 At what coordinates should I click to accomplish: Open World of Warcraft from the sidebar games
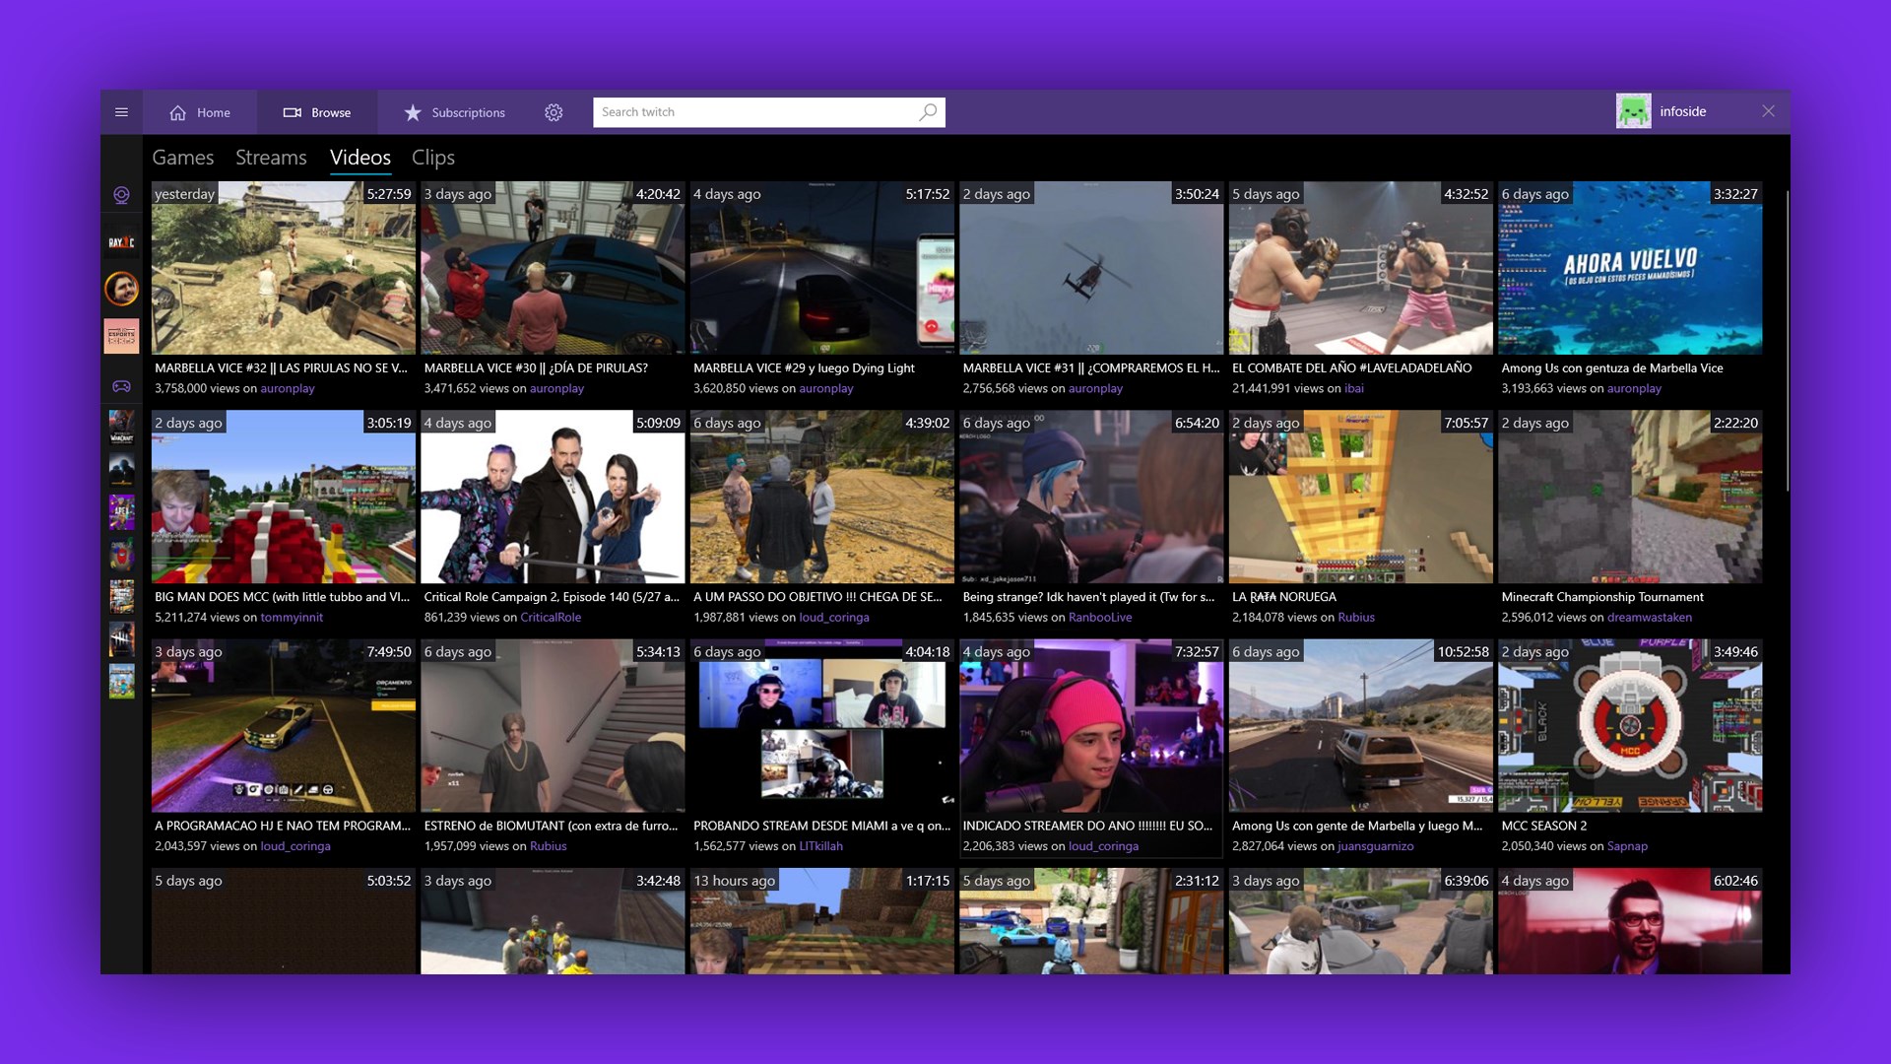pyautogui.click(x=122, y=428)
